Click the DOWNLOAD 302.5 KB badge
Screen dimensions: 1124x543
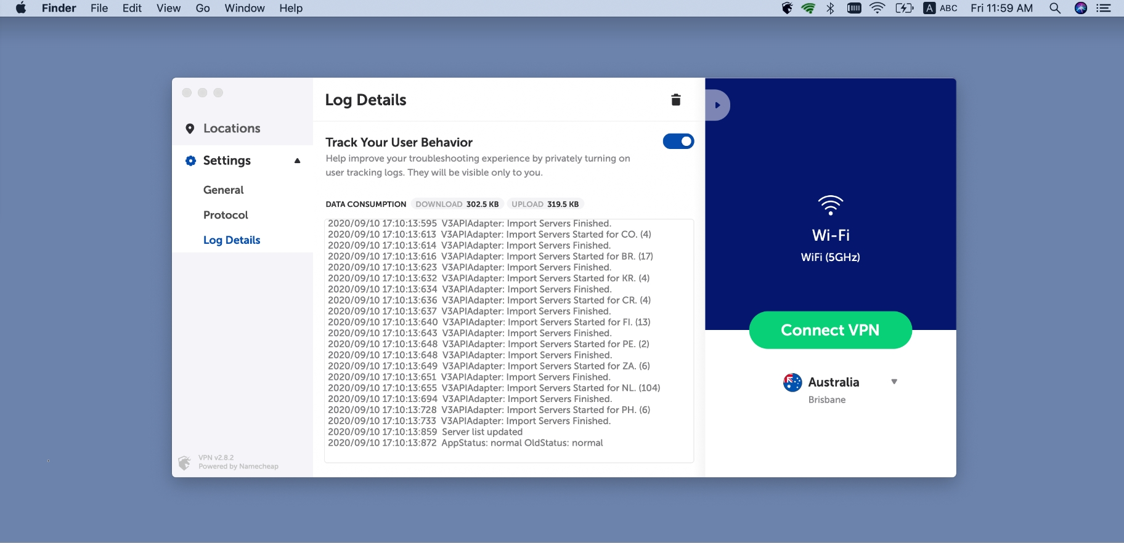tap(457, 204)
